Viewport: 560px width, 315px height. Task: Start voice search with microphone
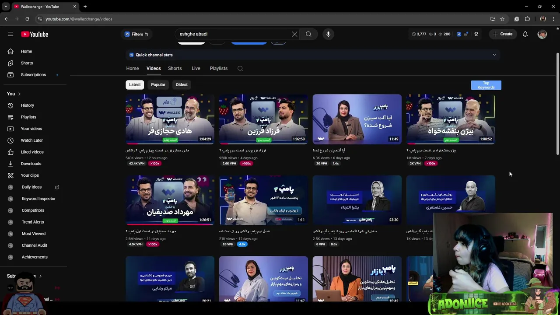click(328, 34)
